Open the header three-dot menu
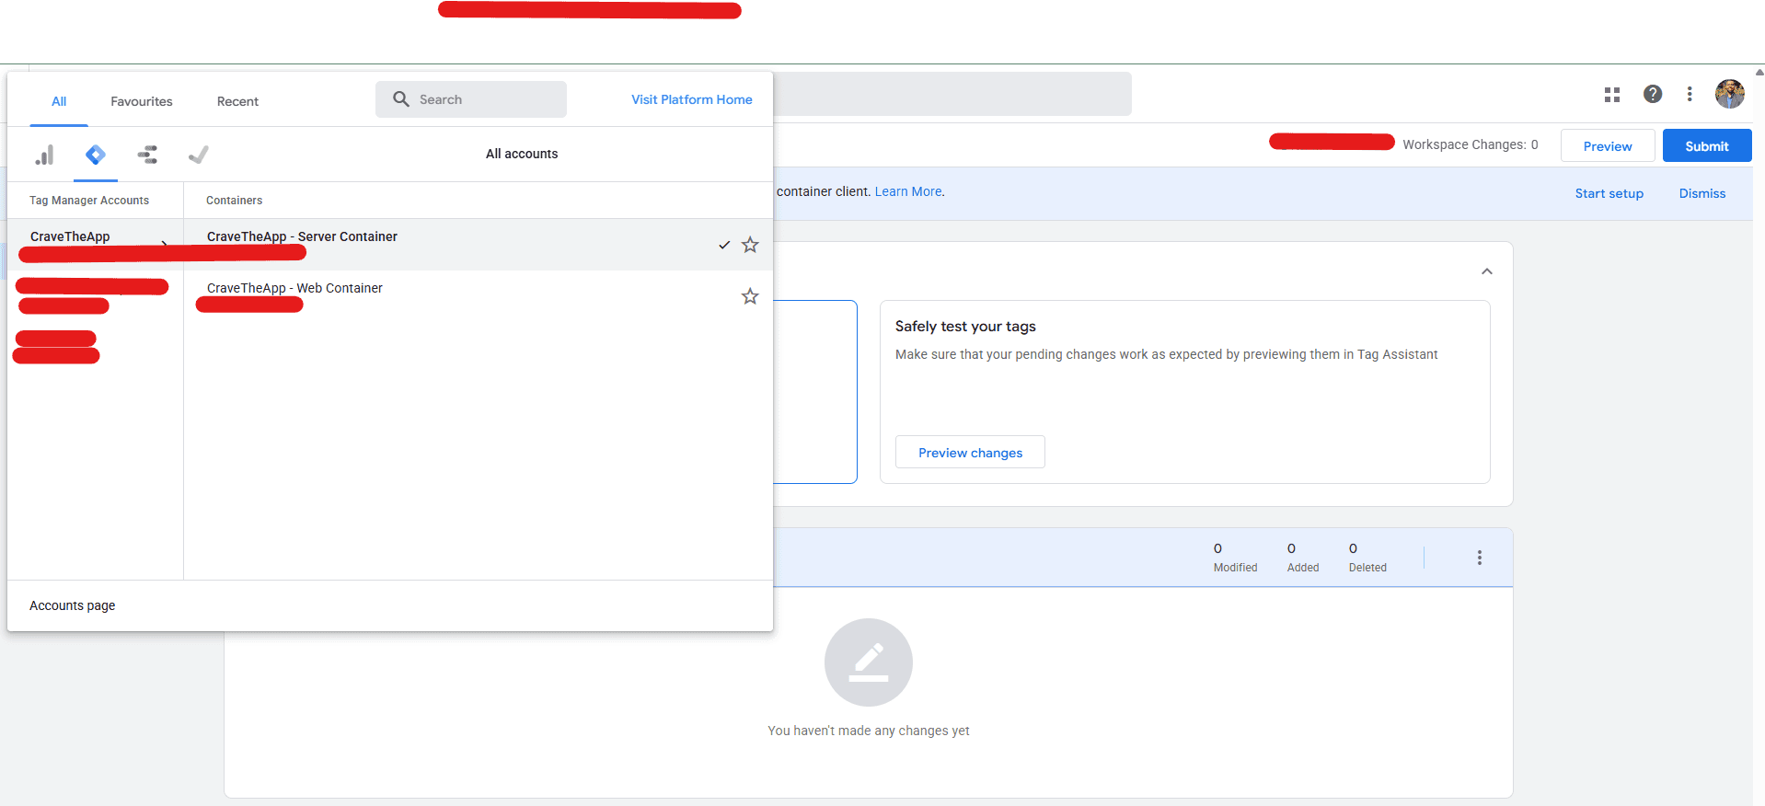This screenshot has height=806, width=1765. (x=1690, y=94)
